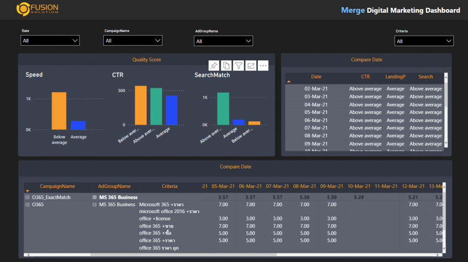Open Quality Score visual in focus mode

click(x=251, y=66)
